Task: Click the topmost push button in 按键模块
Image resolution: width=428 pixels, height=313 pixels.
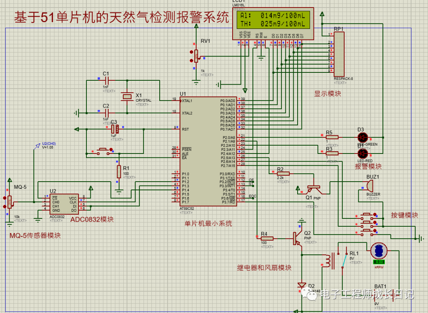Action: click(367, 216)
